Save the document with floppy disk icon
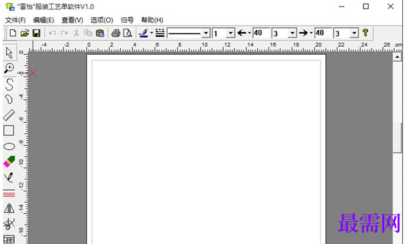The height and width of the screenshot is (244, 413). click(36, 33)
